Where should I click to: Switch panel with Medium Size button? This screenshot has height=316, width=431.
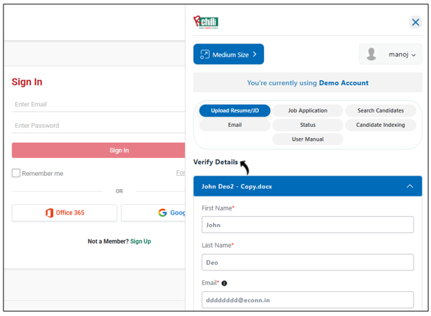pos(229,55)
